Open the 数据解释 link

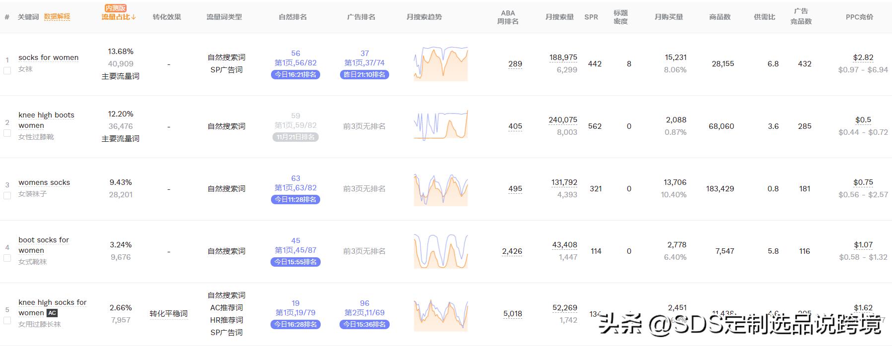pos(57,17)
